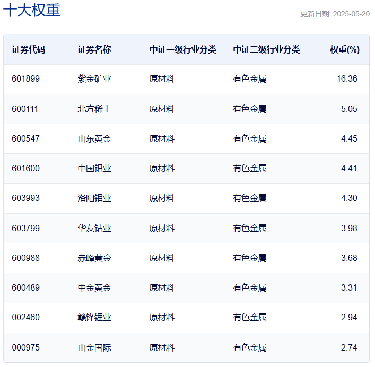The image size is (375, 367).
Task: Select stock name 紫金矿业
Action: pos(94,78)
